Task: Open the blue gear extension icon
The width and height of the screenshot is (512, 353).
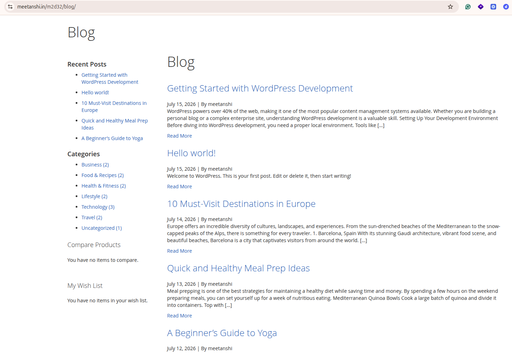Action: pos(493,7)
